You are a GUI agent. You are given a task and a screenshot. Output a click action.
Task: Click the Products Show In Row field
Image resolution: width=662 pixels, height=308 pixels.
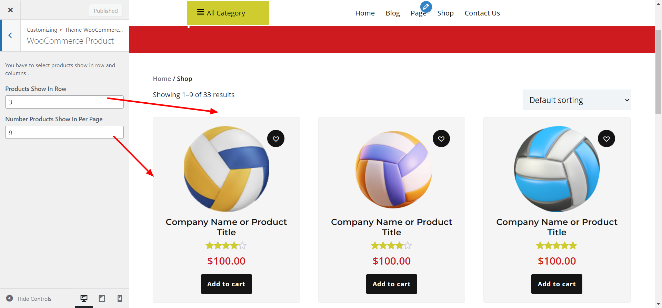tap(64, 102)
